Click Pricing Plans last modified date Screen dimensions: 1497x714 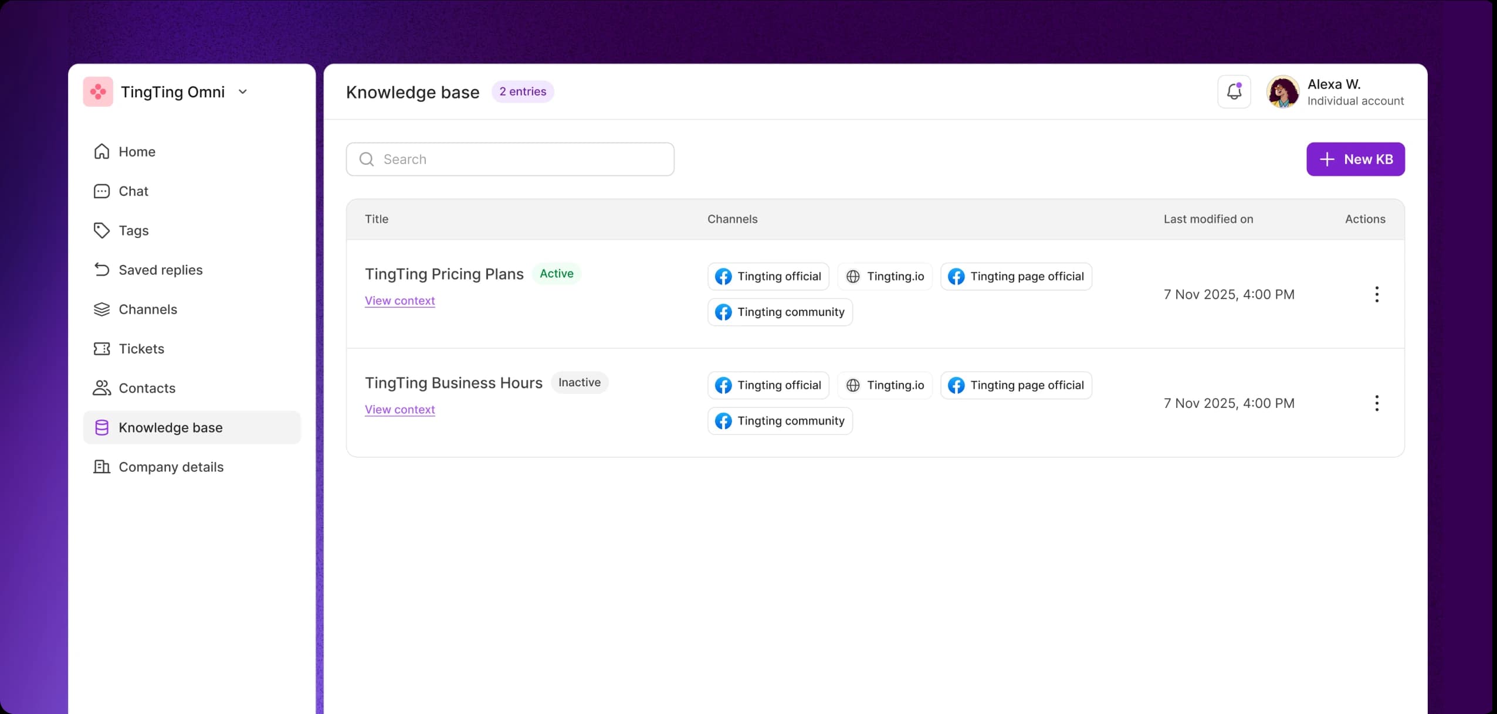1229,294
